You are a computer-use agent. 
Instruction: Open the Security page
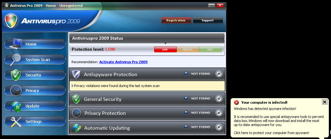coord(35,75)
